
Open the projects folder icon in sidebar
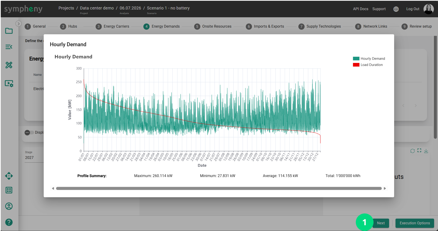pos(9,31)
